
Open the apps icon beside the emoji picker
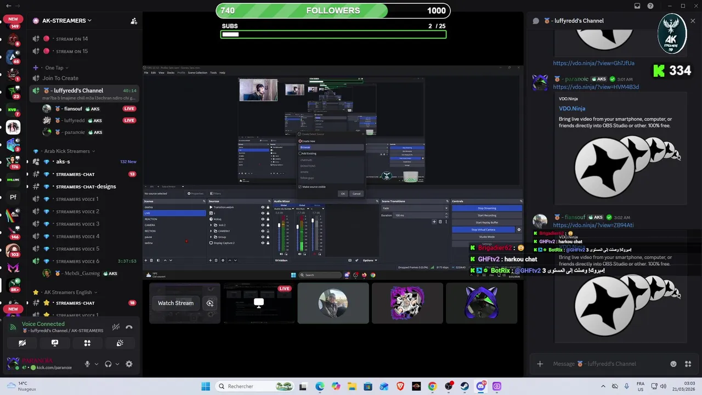click(x=688, y=364)
